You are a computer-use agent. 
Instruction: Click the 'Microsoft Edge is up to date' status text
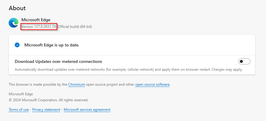coord(52,45)
